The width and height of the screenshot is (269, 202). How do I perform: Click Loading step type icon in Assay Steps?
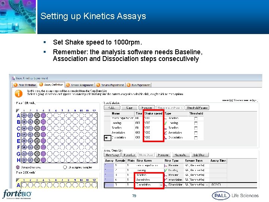click(x=166, y=170)
